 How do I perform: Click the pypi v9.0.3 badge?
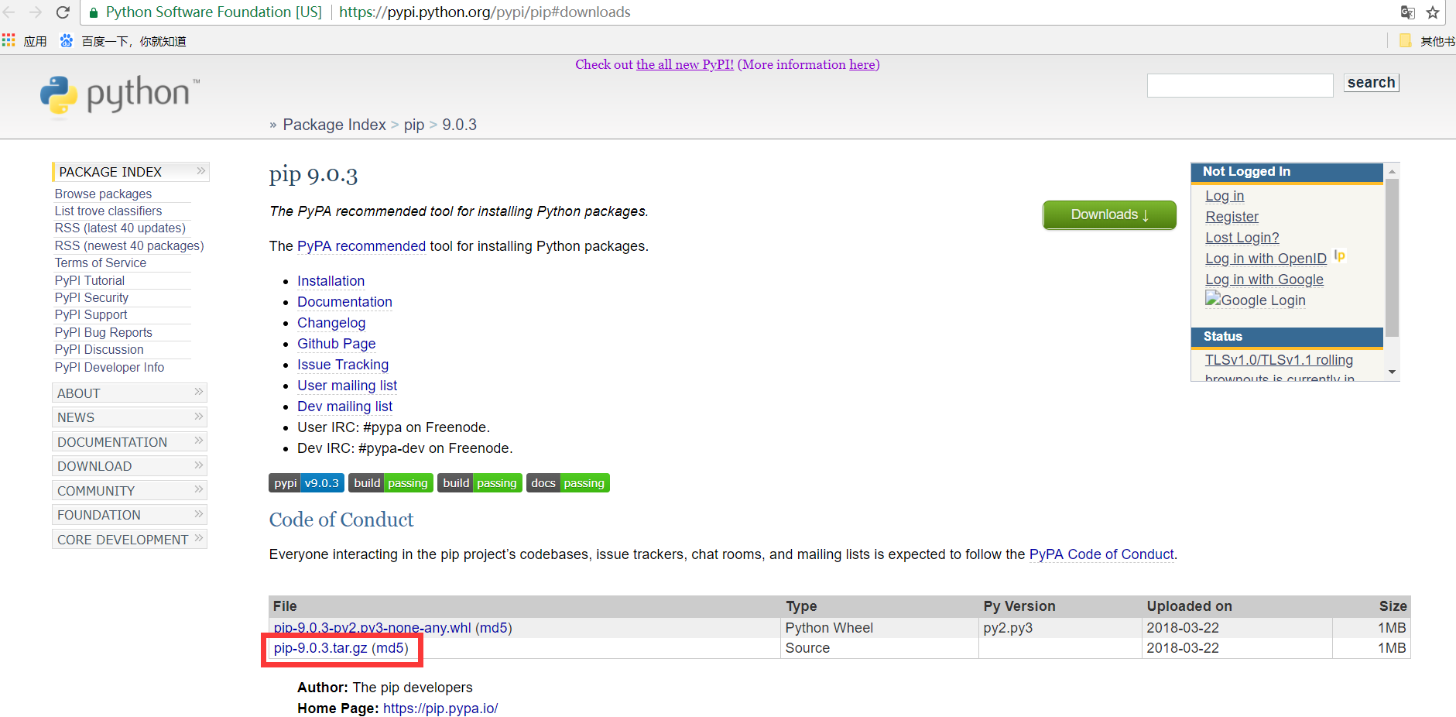tap(307, 483)
